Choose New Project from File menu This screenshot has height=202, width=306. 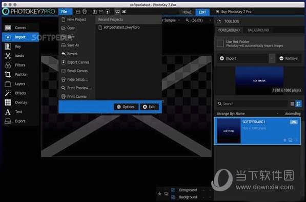[x=76, y=19]
